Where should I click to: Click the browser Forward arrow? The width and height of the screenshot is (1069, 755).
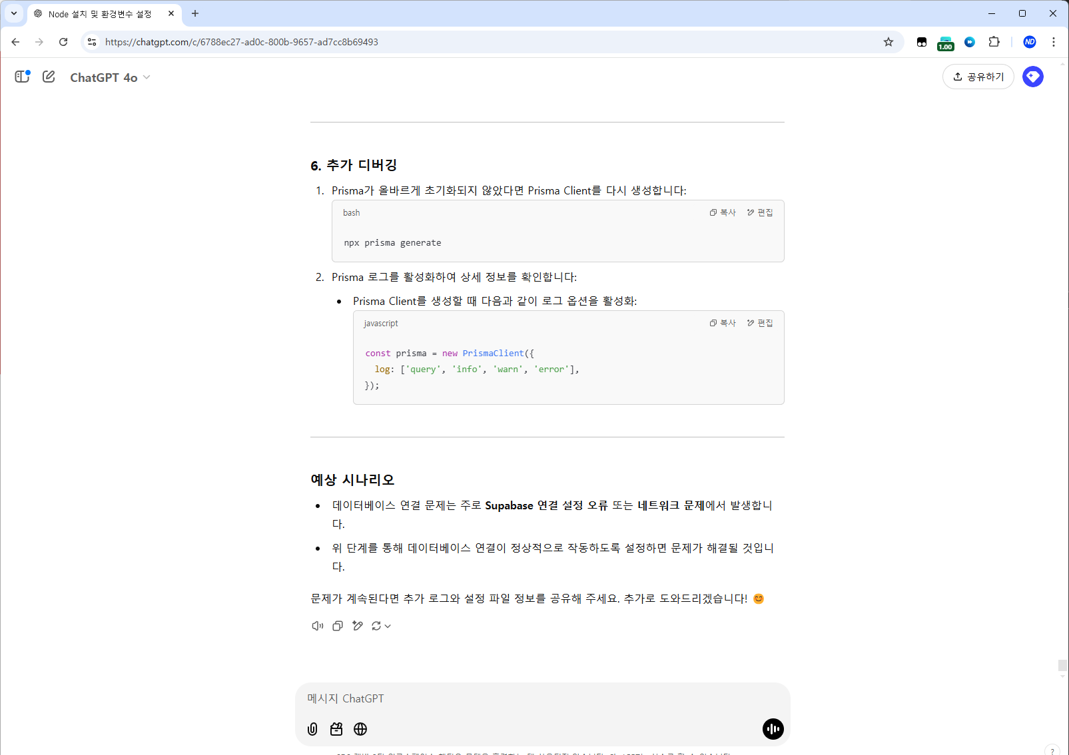(x=39, y=42)
